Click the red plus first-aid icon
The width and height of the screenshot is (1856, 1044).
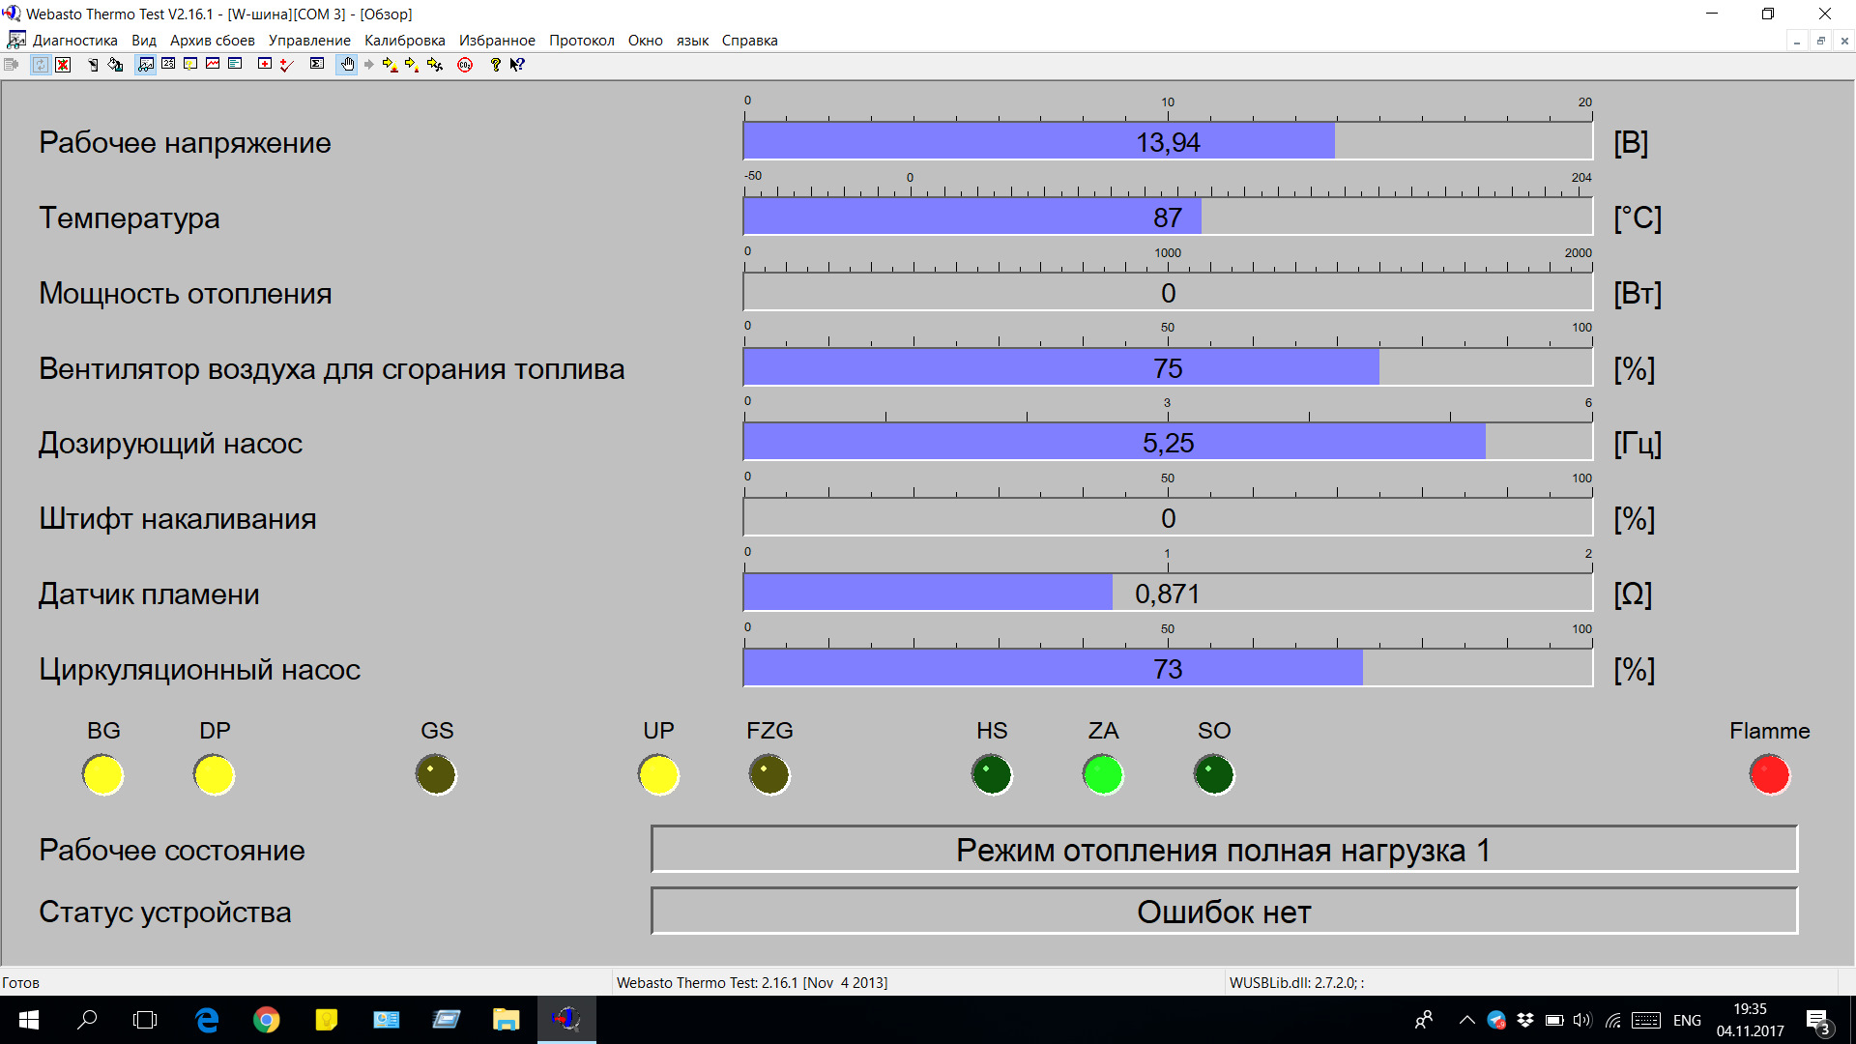point(265,65)
